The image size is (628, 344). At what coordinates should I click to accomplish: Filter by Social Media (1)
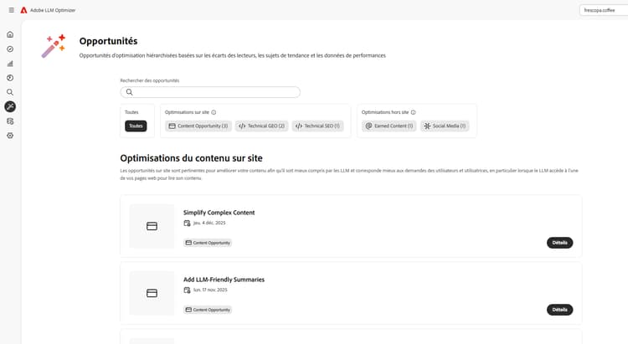tap(445, 126)
